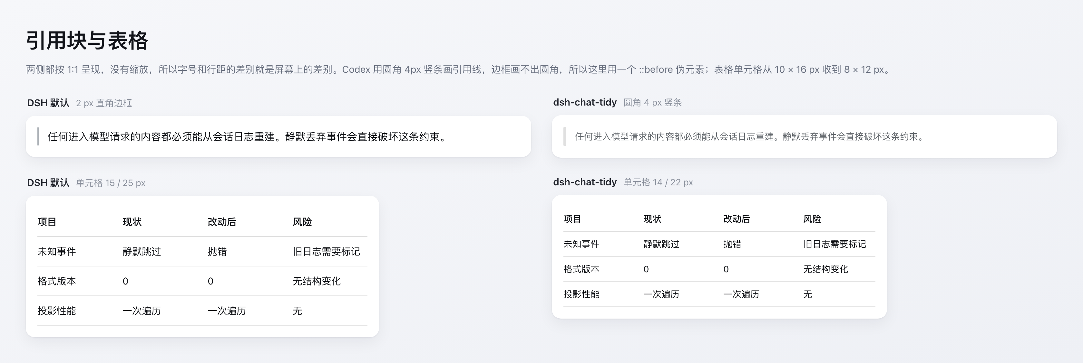Image resolution: width=1083 pixels, height=363 pixels.
Task: Click the 现状 header in the DSH 默认 table
Action: pos(132,222)
